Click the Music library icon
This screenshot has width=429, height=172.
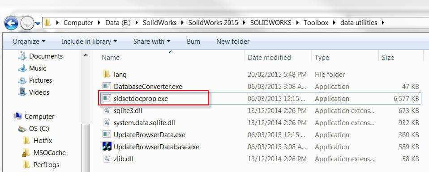(x=22, y=68)
